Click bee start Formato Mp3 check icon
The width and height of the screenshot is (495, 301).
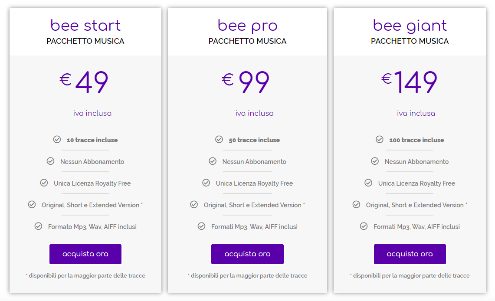(x=38, y=226)
